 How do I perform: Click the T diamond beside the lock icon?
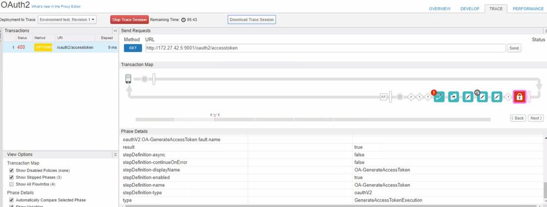coord(509,97)
